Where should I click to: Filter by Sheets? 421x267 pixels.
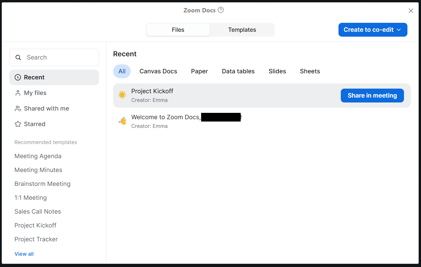coord(310,71)
